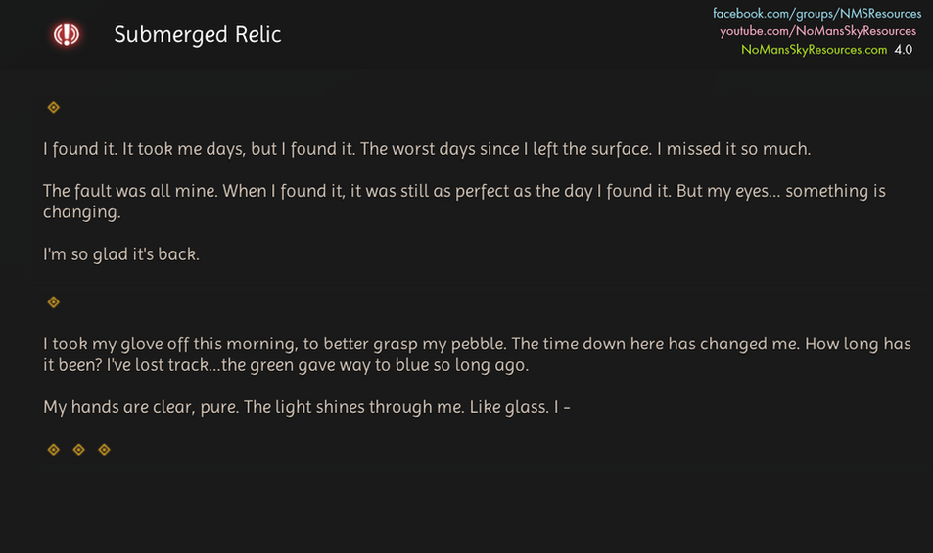Click the diamond marker above the first log entry
This screenshot has height=553, width=933.
click(54, 107)
